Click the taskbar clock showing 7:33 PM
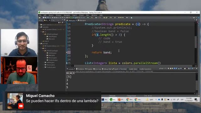This screenshot has height=113, width=201. 189,100
